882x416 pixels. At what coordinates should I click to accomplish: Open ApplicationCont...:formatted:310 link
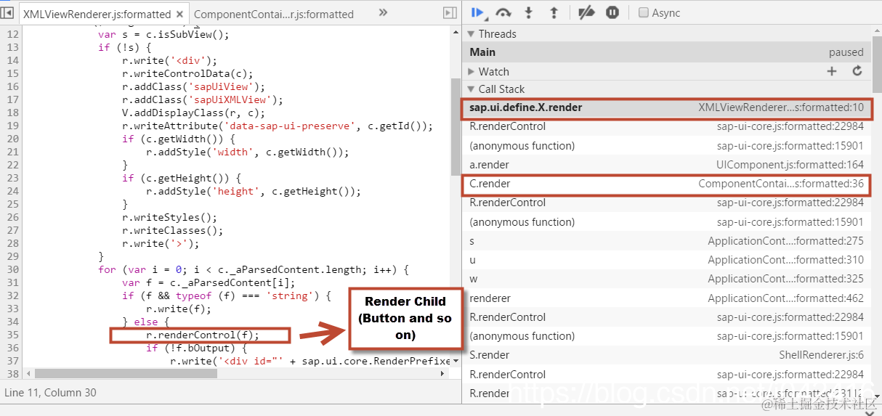tap(786, 260)
